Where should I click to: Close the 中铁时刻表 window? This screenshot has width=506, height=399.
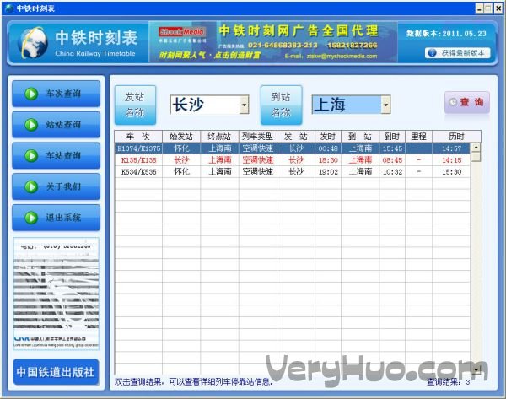[498, 8]
